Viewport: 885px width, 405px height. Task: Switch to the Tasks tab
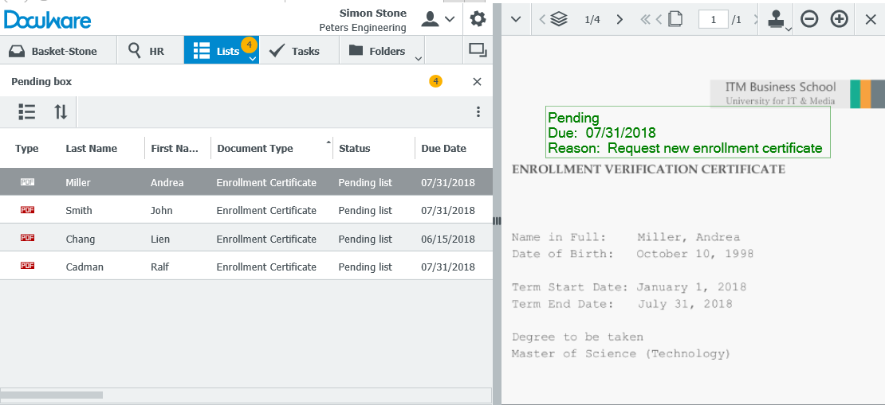point(294,51)
